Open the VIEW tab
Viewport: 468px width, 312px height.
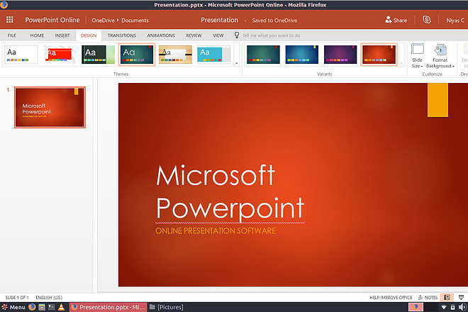pyautogui.click(x=218, y=35)
